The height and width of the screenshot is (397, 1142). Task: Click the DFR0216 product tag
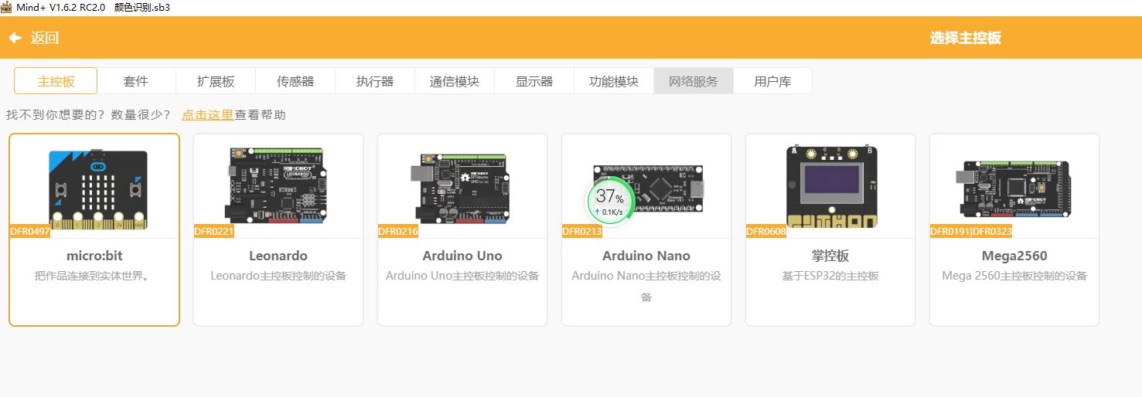[397, 231]
